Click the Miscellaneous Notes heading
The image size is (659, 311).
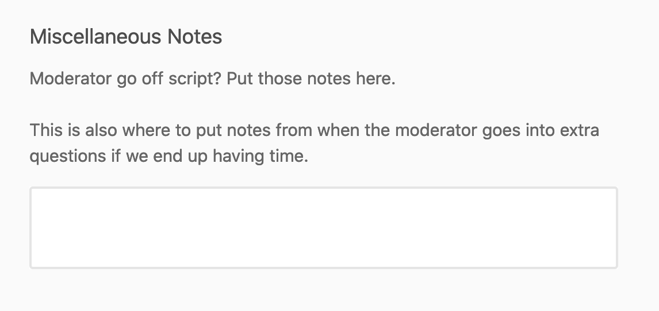126,37
